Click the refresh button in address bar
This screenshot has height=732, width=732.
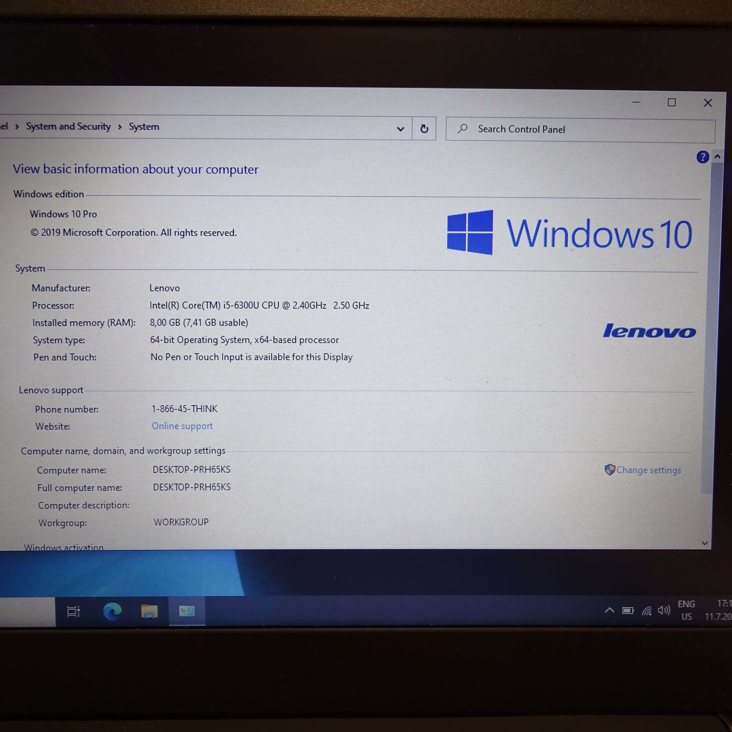pos(424,129)
